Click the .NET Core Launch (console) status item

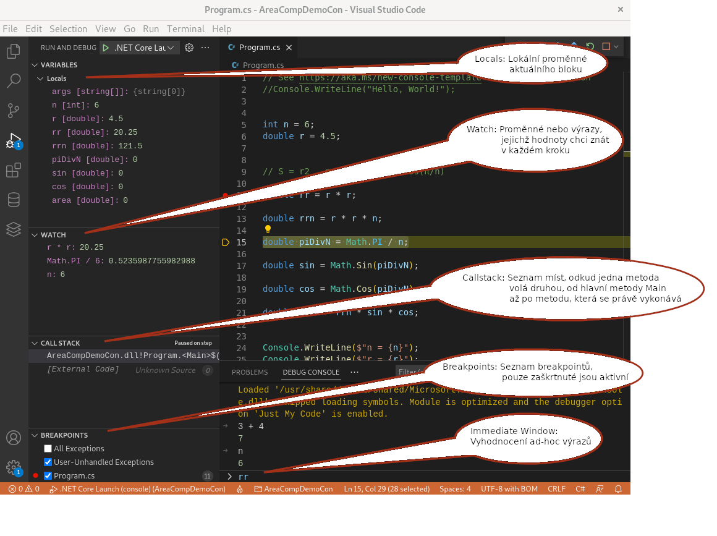point(138,489)
